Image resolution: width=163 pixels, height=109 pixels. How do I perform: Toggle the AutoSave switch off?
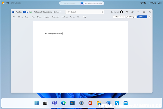pyautogui.click(x=26, y=12)
